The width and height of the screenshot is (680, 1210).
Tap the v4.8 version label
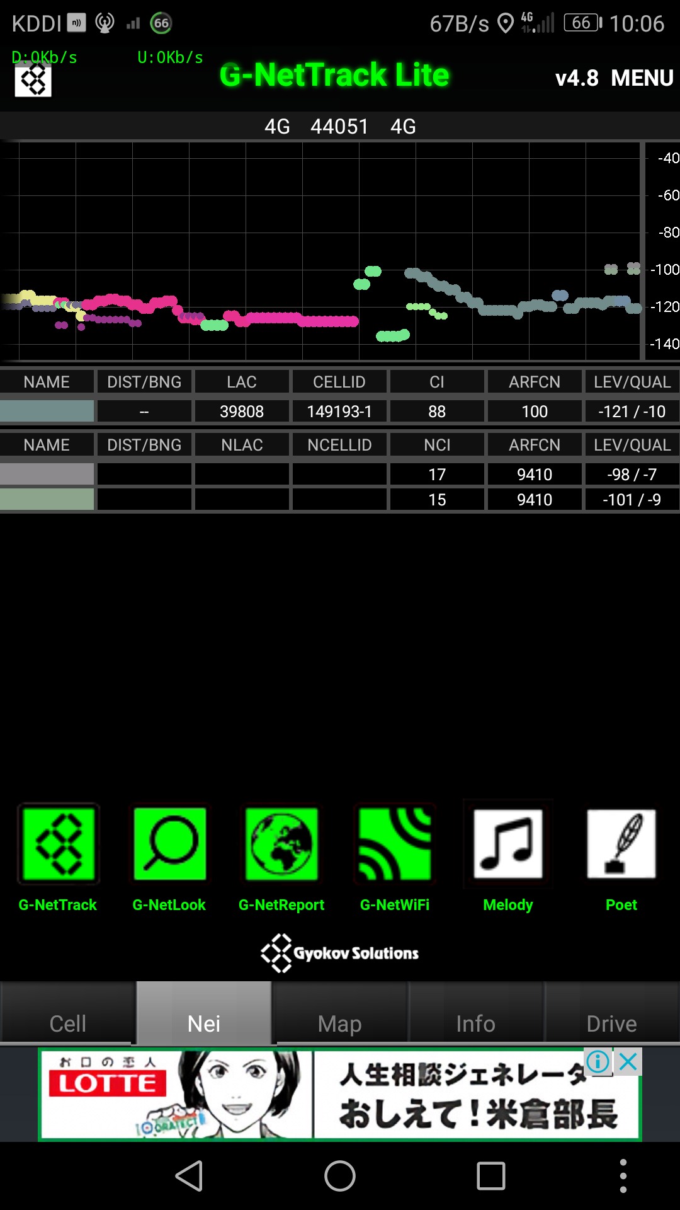(x=577, y=78)
